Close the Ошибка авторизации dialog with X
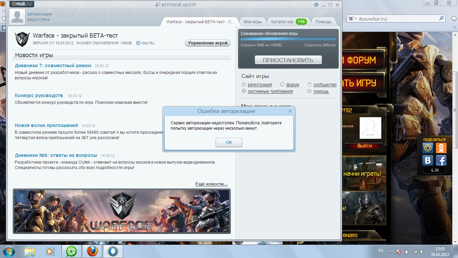The width and height of the screenshot is (458, 258). coord(290,111)
